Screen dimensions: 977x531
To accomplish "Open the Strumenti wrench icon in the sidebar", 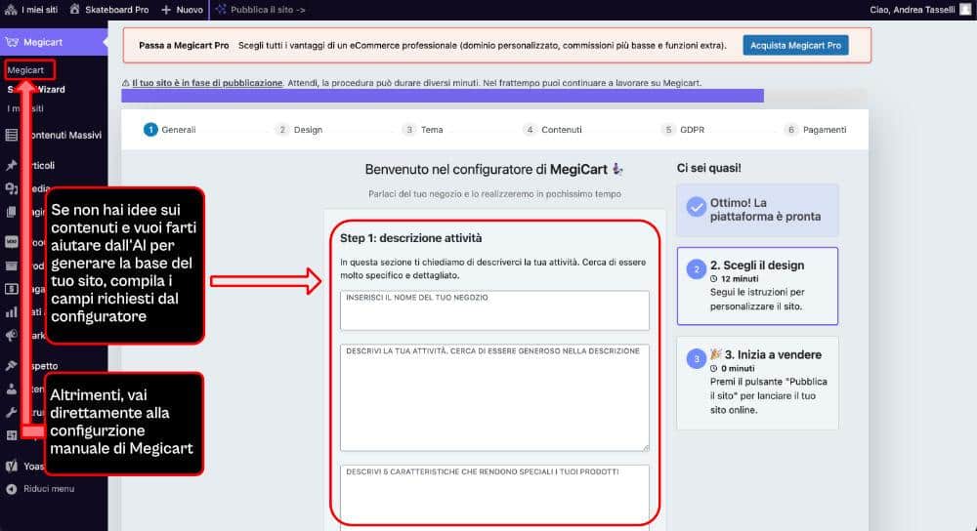I will tap(11, 412).
